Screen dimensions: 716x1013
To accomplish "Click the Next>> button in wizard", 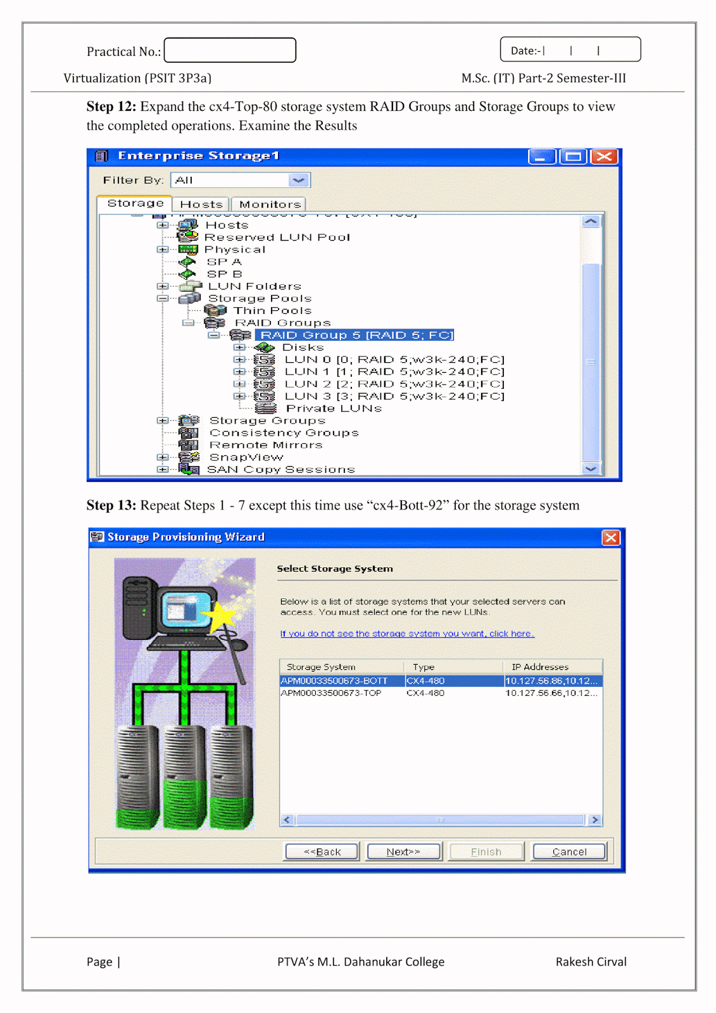I will [x=404, y=852].
